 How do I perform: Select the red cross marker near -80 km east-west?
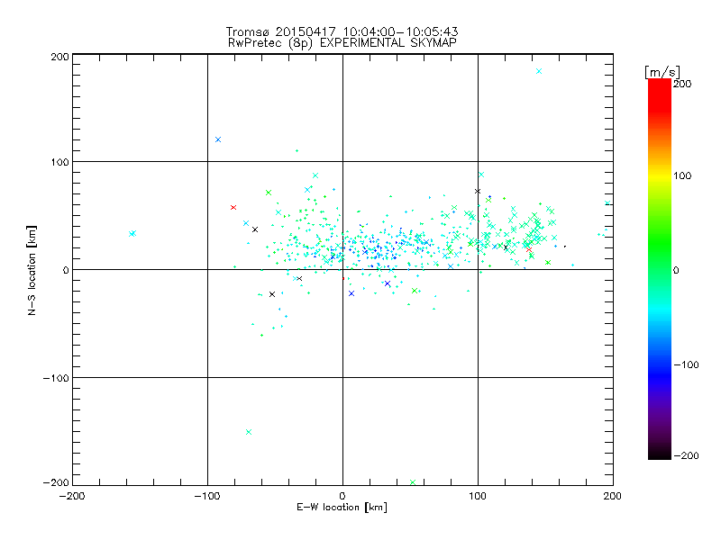coord(233,208)
